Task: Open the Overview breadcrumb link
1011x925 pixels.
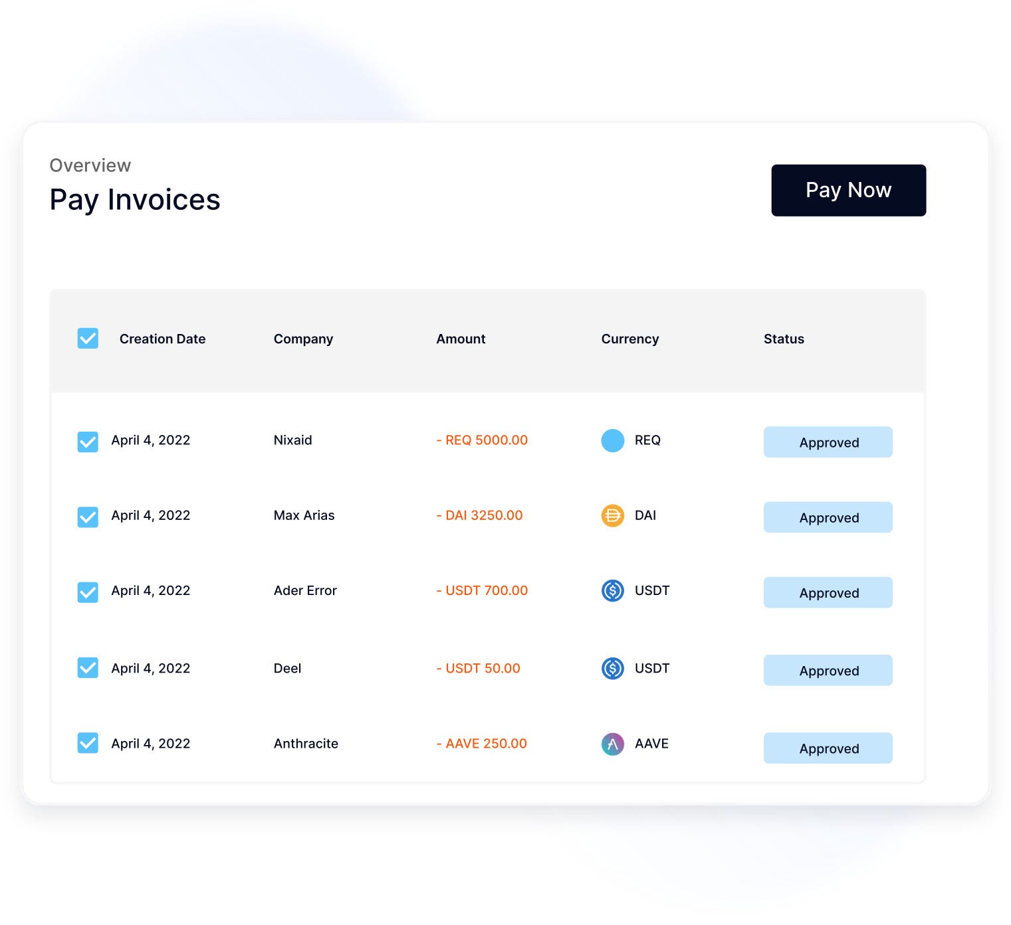Action: [x=90, y=165]
